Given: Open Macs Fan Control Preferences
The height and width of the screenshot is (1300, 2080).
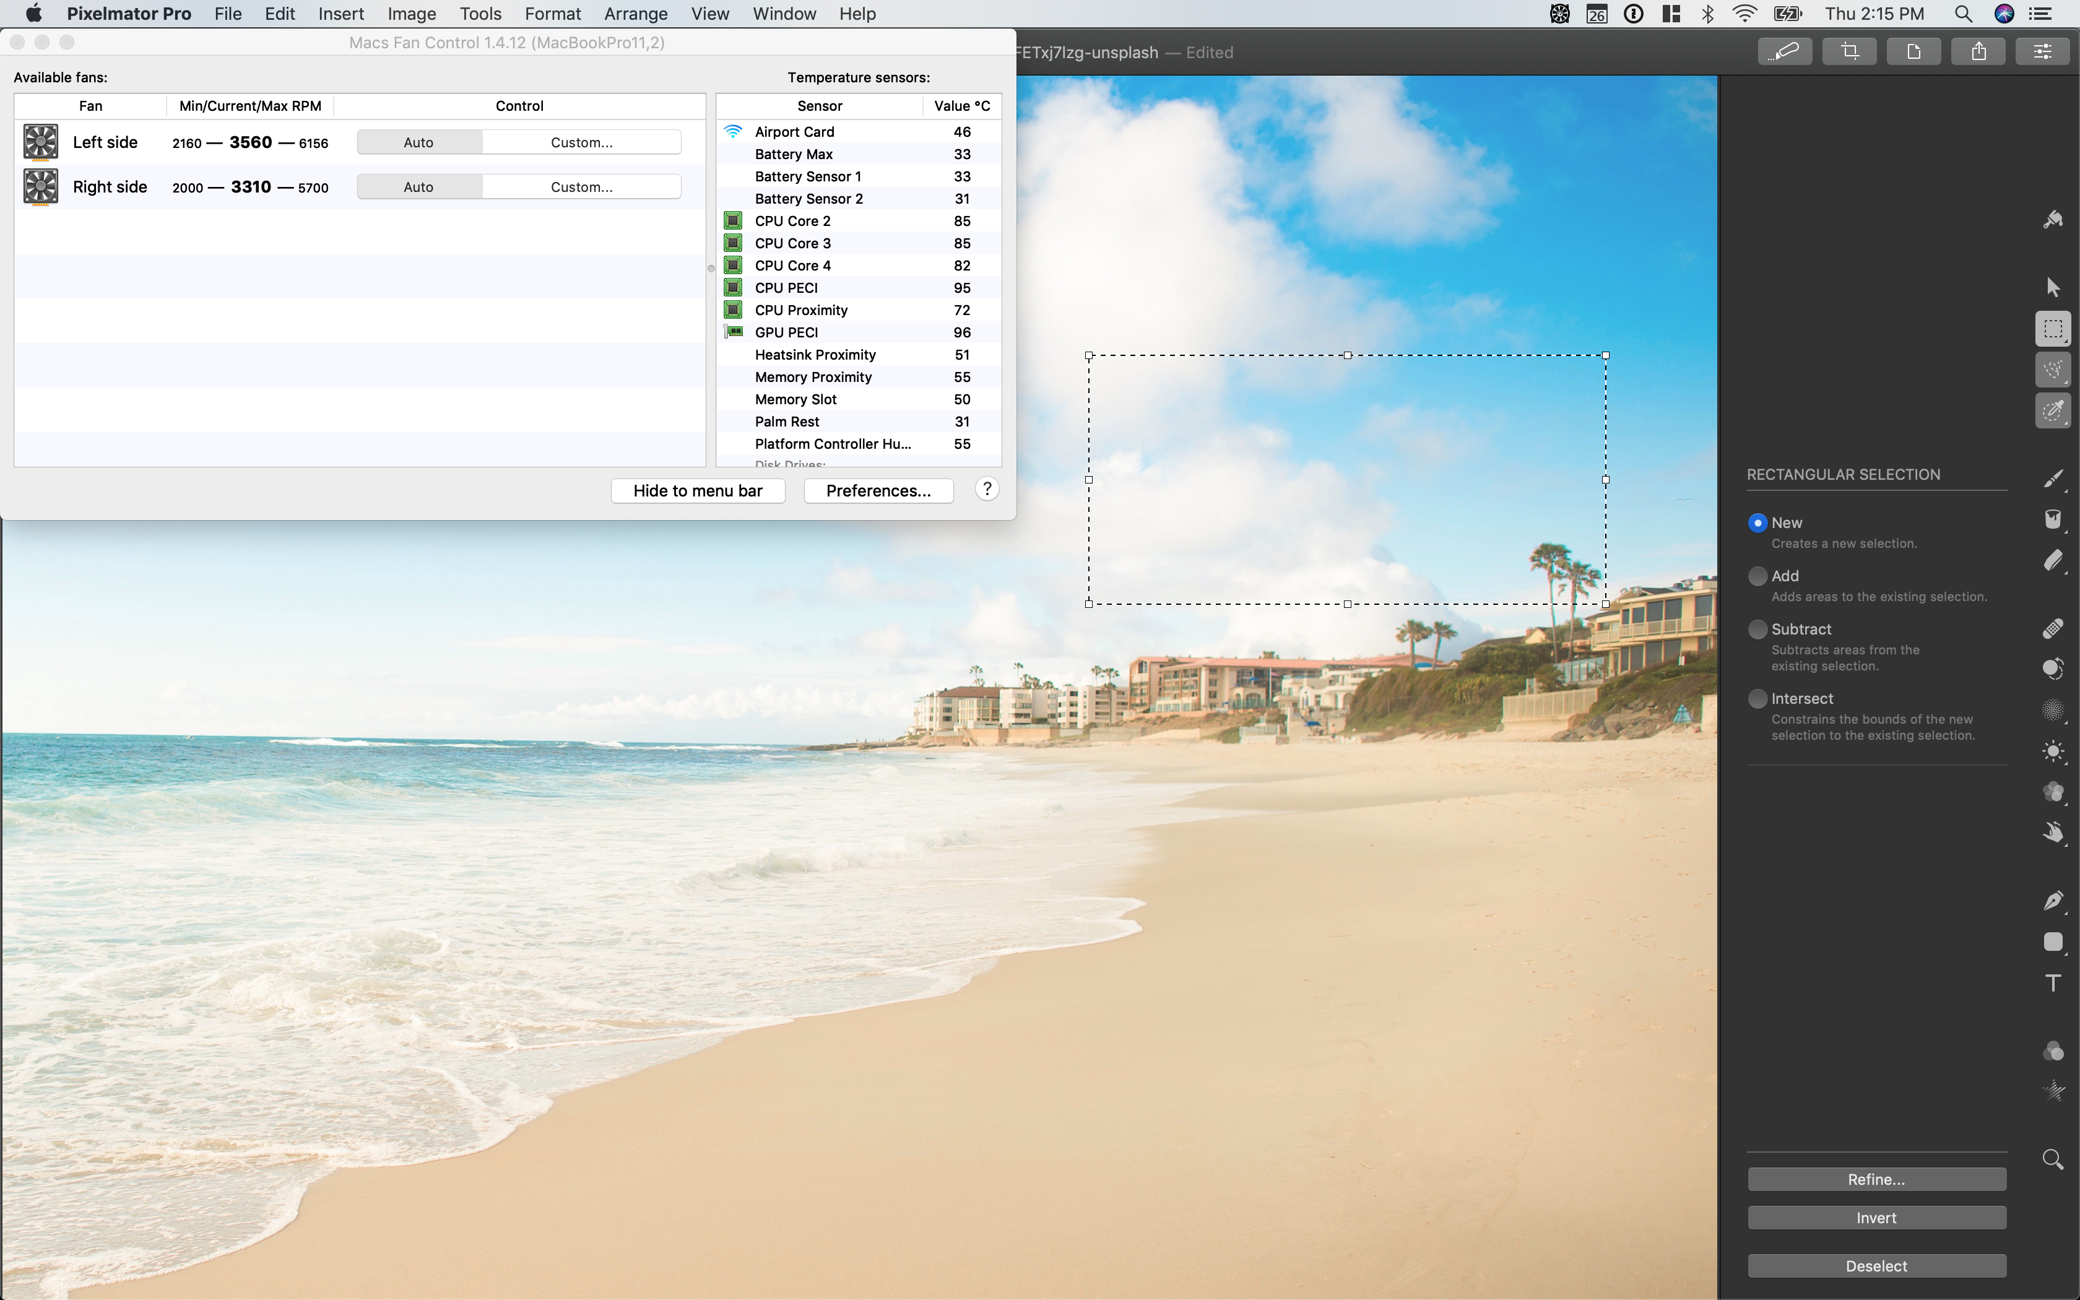Looking at the screenshot, I should pyautogui.click(x=878, y=491).
